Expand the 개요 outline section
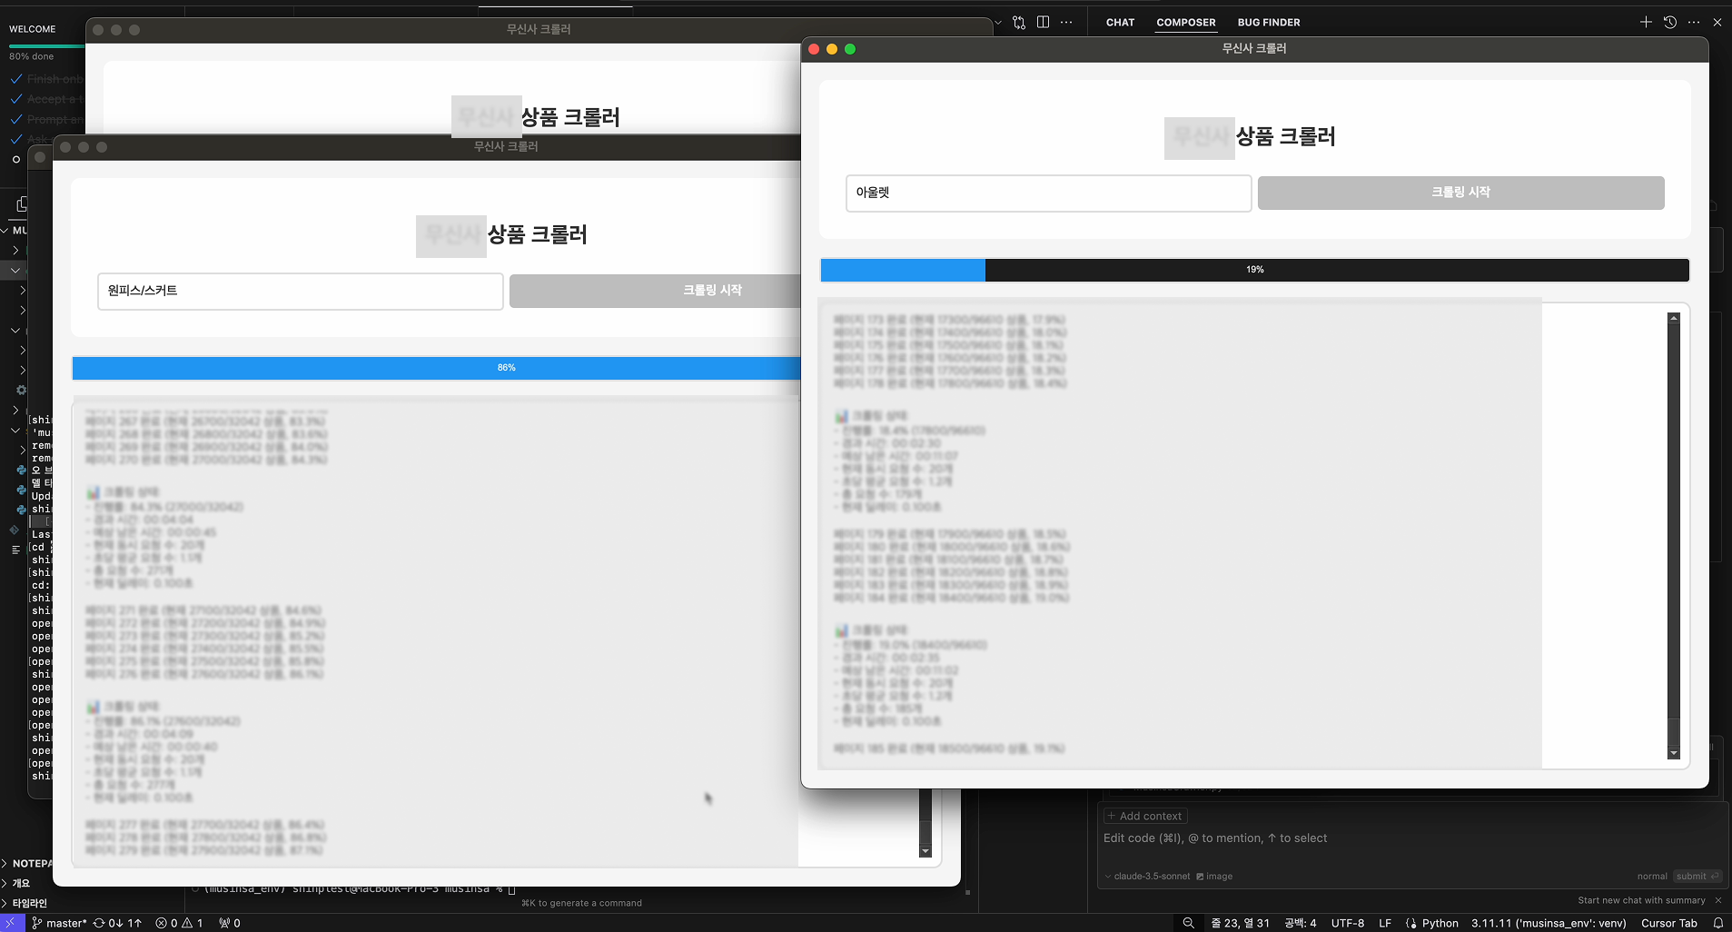1732x932 pixels. [21, 883]
